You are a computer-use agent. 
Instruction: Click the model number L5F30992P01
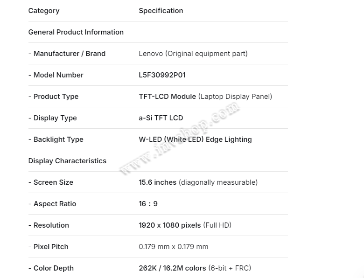(x=162, y=75)
